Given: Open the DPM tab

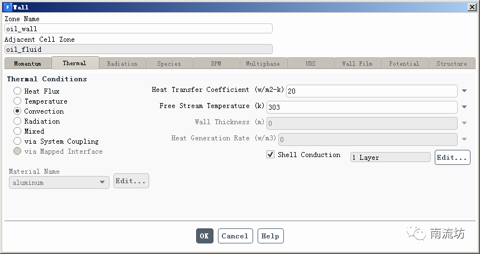Looking at the screenshot, I should (x=216, y=63).
